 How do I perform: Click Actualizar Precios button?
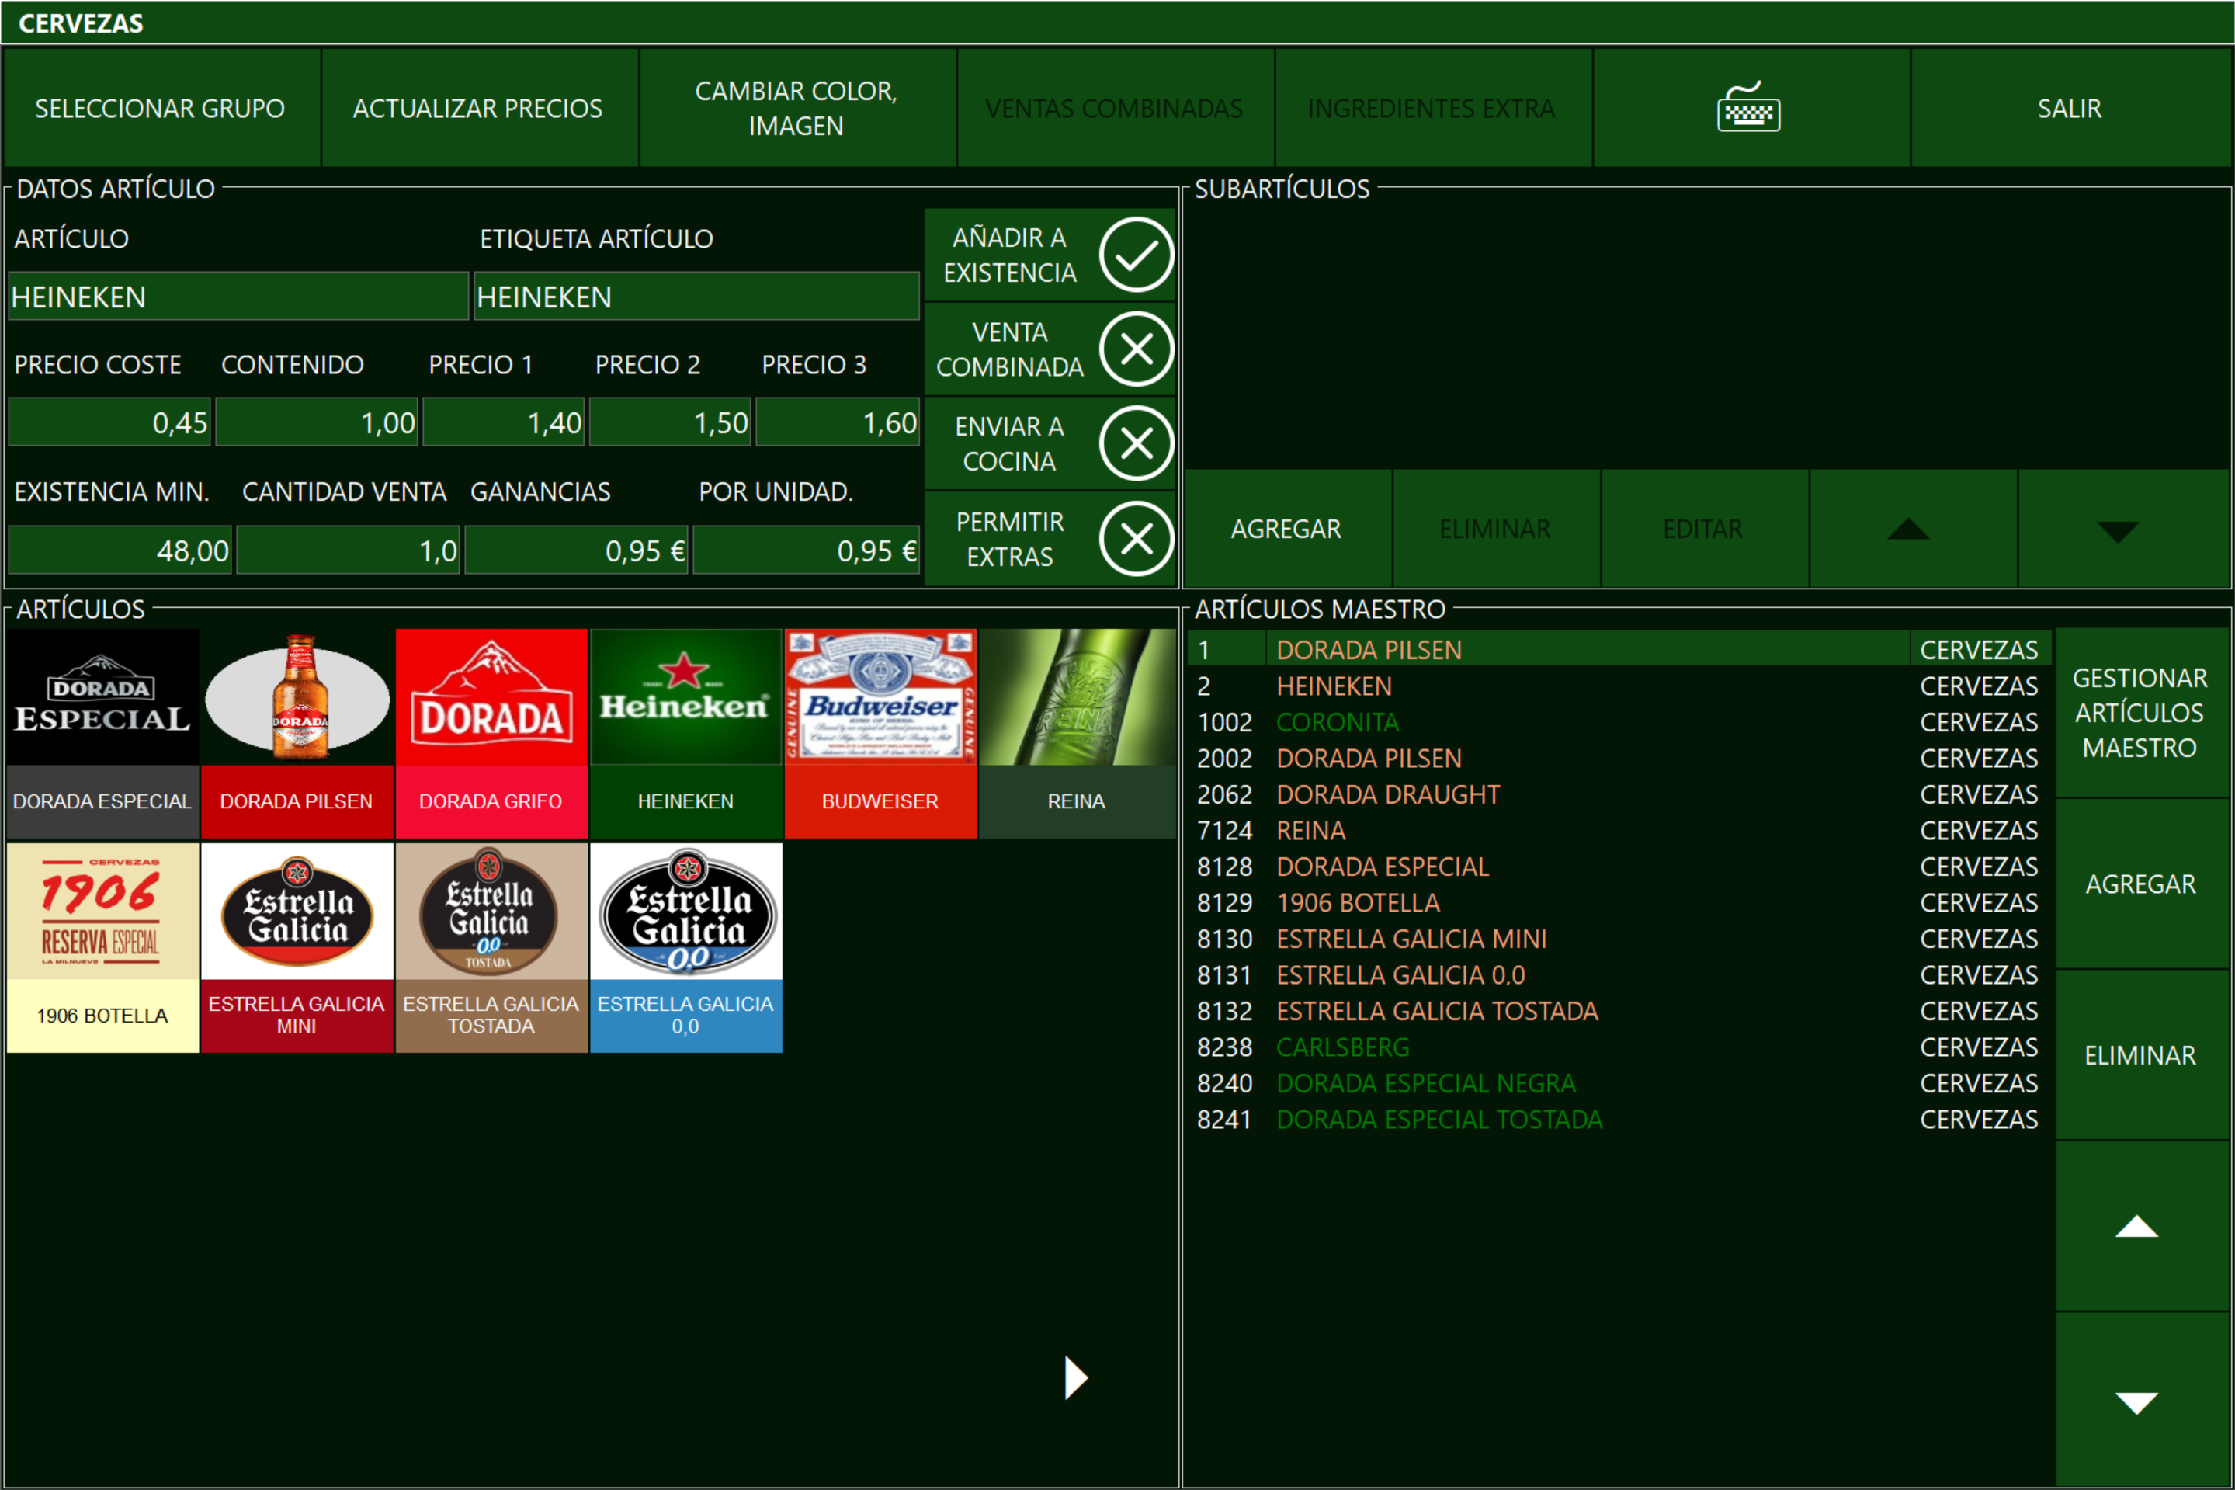tap(477, 107)
